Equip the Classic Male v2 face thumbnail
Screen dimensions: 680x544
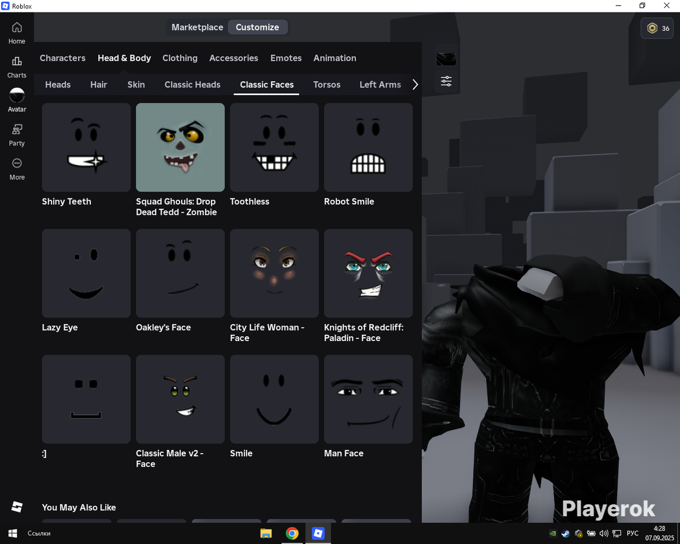(x=180, y=399)
